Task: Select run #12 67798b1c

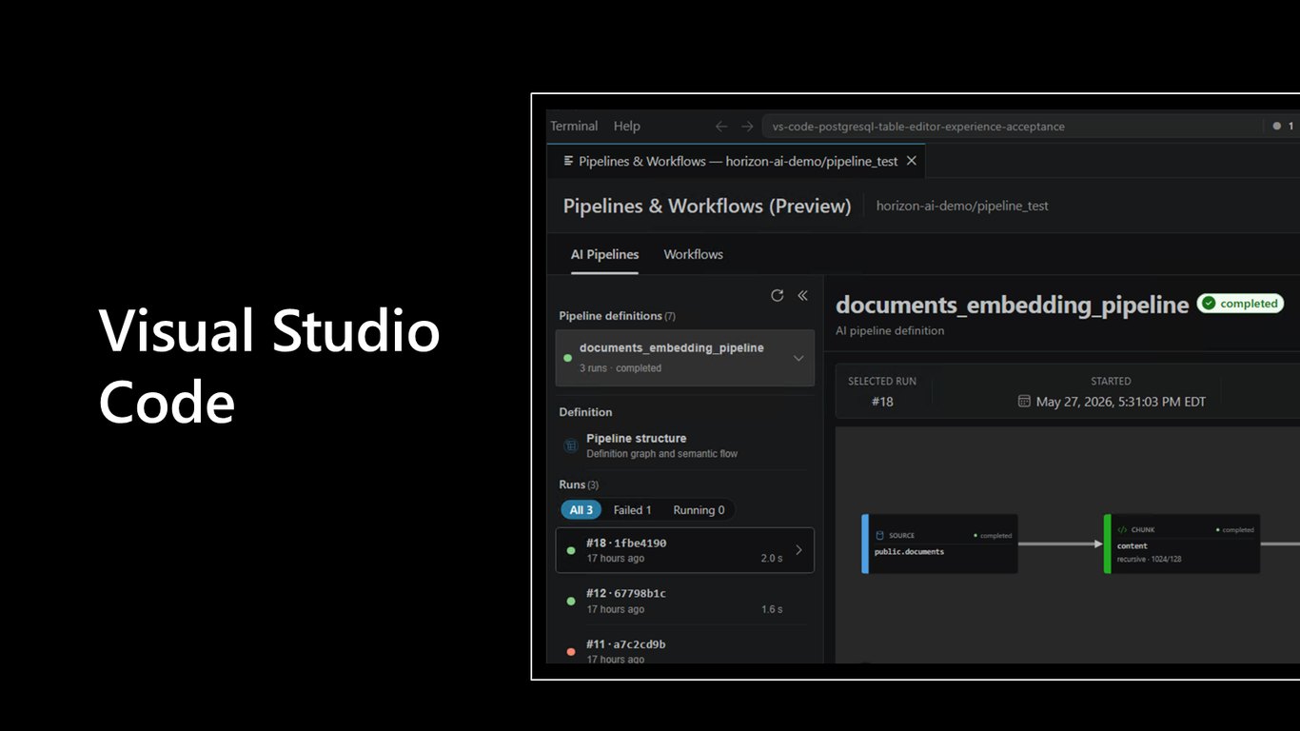Action: [x=684, y=601]
